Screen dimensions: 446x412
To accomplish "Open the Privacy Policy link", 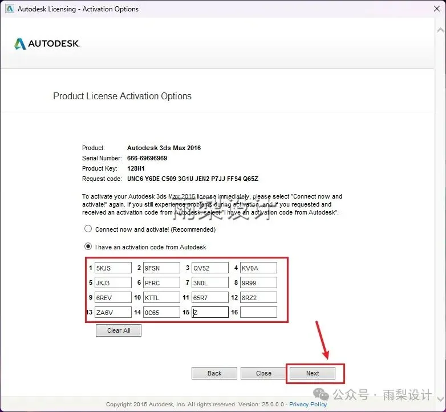I will click(x=308, y=405).
